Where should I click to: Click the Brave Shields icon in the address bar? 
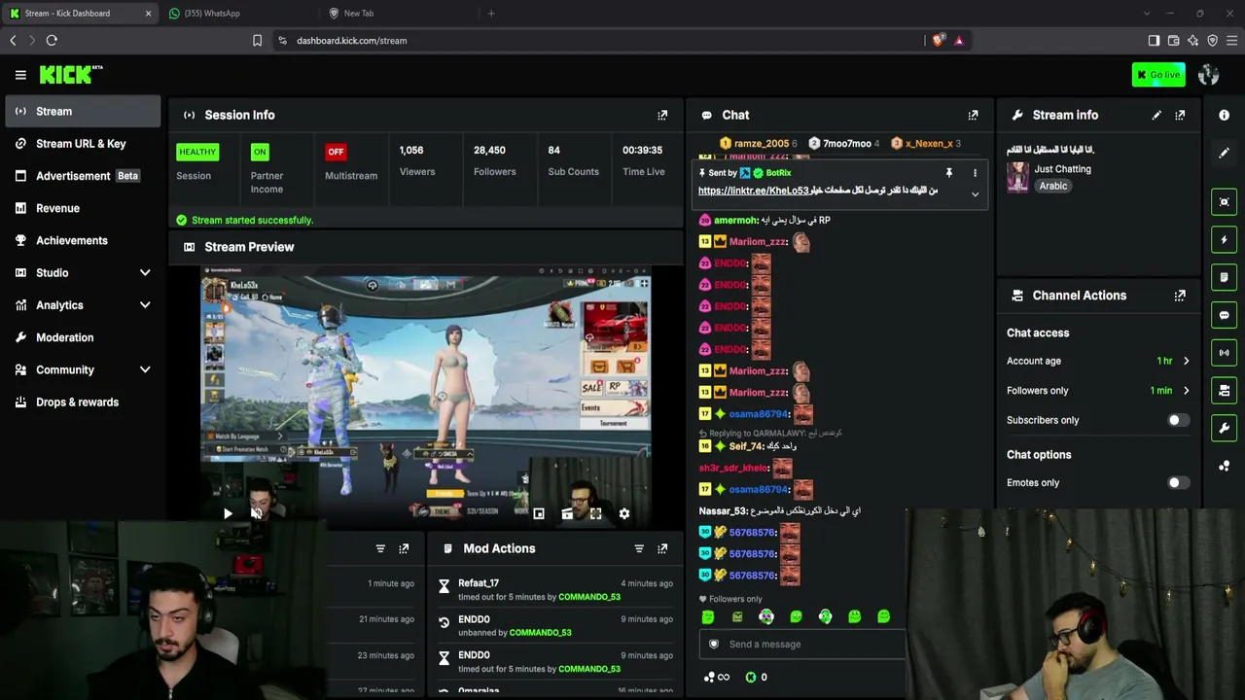click(x=938, y=40)
